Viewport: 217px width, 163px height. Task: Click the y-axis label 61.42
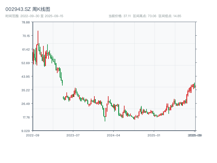(x=26, y=49)
